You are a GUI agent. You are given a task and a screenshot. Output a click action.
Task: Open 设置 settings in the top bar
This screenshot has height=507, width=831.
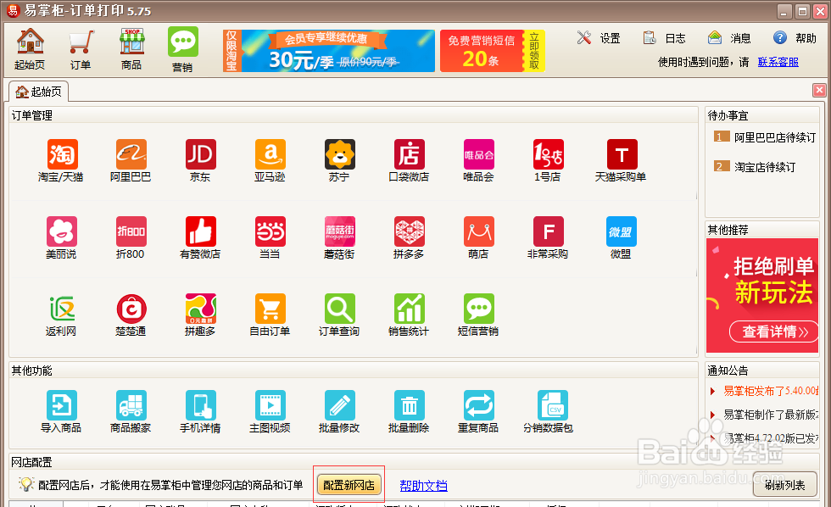(x=599, y=38)
